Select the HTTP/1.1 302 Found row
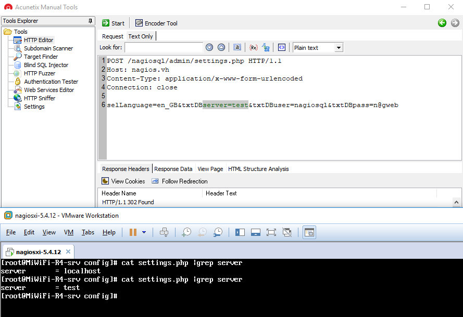This screenshot has height=317, width=463. click(x=128, y=202)
